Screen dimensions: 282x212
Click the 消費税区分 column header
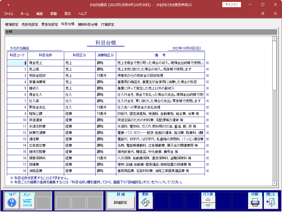[106, 55]
